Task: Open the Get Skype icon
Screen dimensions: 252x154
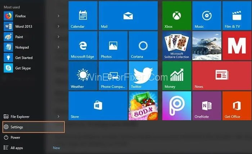Action: tap(8, 68)
